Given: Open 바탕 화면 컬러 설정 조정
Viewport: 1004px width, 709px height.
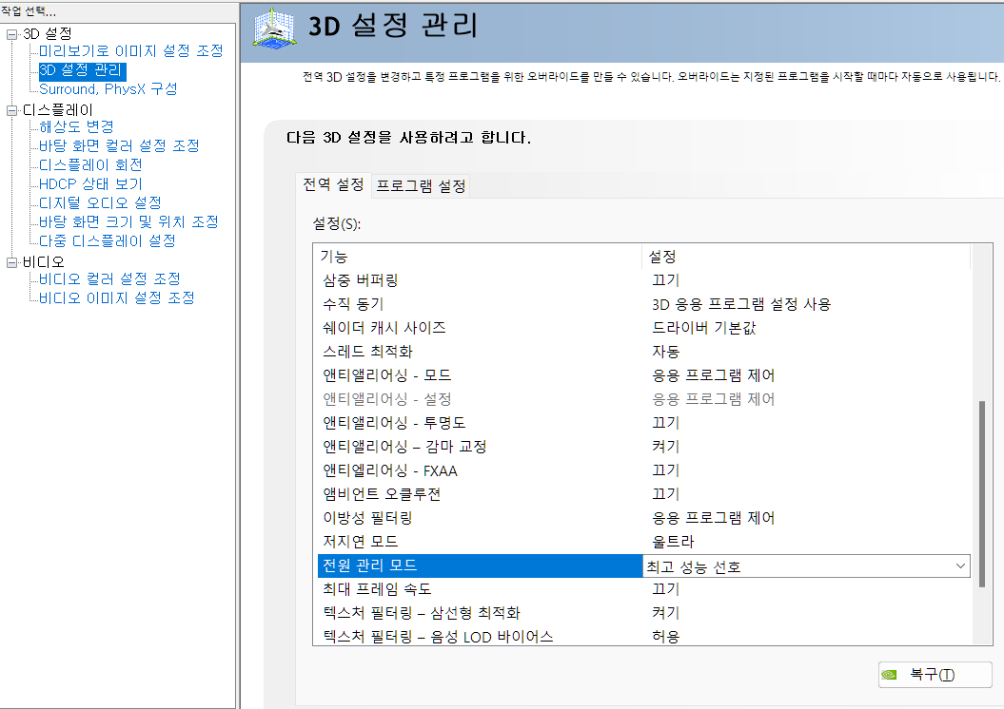Looking at the screenshot, I should [x=119, y=145].
